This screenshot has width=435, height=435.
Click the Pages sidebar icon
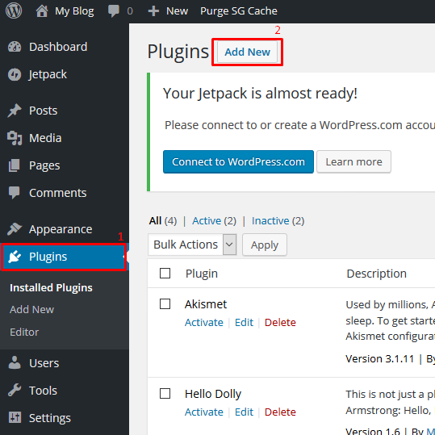point(15,165)
